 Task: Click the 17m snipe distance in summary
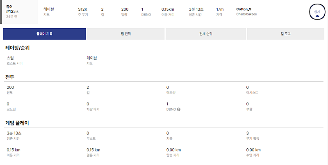pos(220,9)
